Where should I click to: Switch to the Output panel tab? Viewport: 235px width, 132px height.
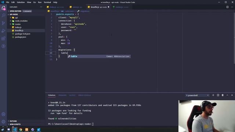(x=72, y=95)
